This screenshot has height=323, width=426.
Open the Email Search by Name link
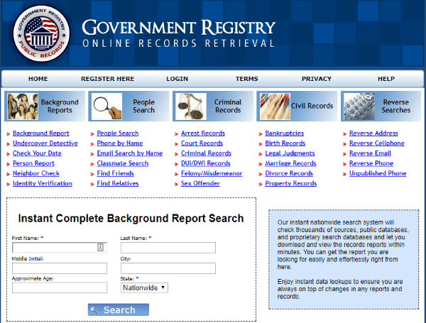(x=129, y=153)
